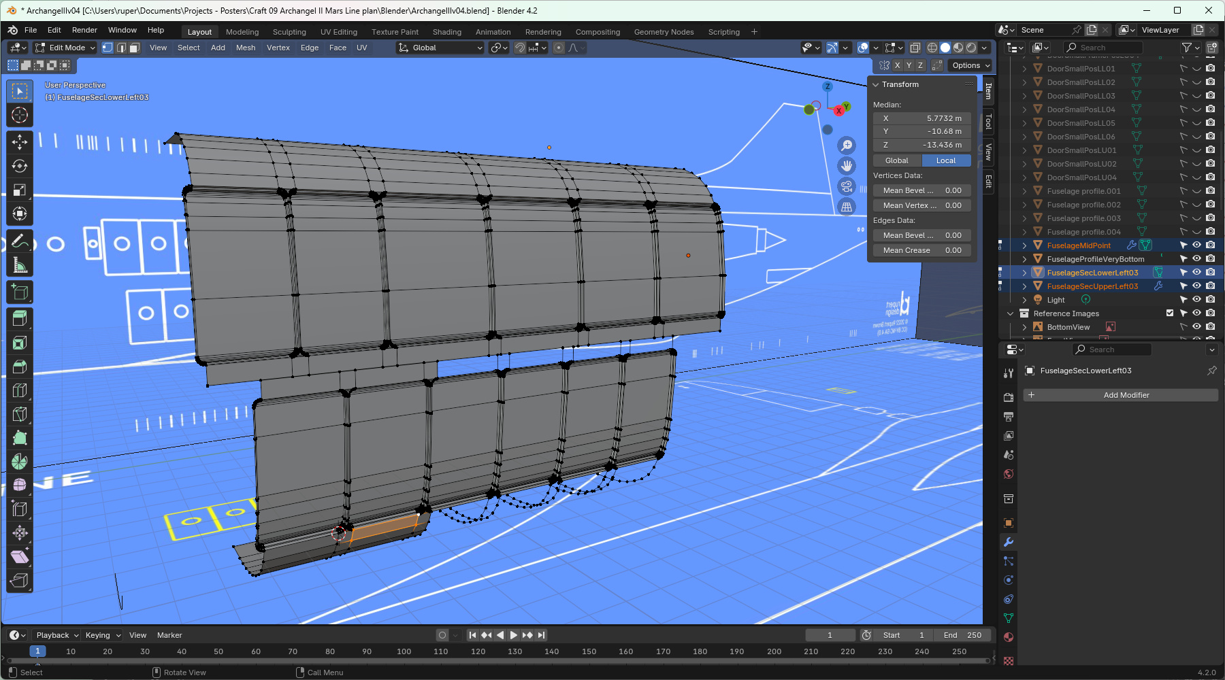This screenshot has width=1225, height=680.
Task: Select the Cursor tool in the toolbar
Action: click(20, 115)
